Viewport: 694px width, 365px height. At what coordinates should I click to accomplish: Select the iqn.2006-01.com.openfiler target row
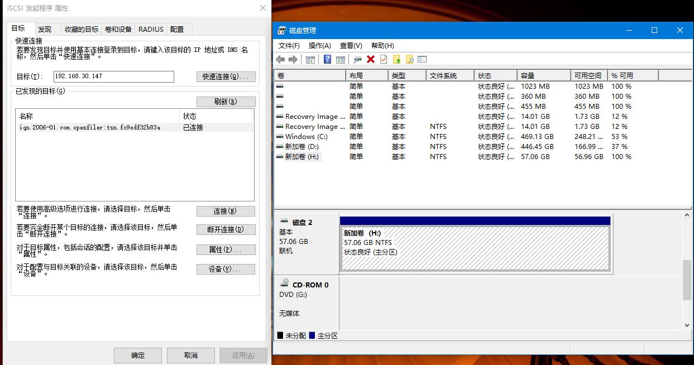(135, 127)
